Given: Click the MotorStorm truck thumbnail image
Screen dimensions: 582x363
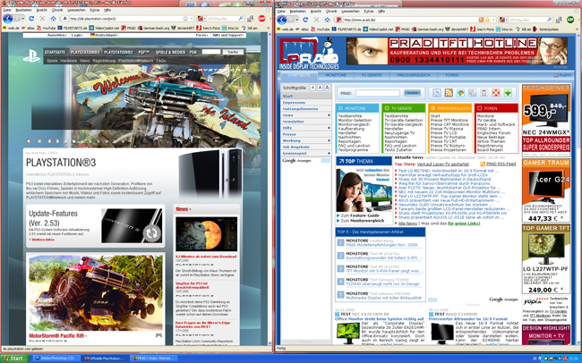Looking at the screenshot, I should (96, 293).
